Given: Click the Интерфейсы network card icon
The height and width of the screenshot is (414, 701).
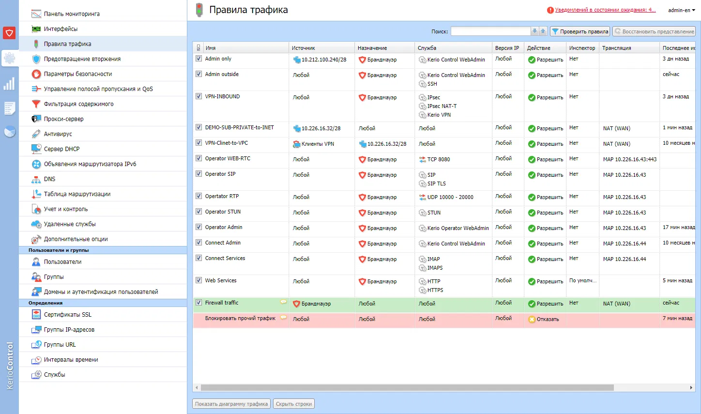Looking at the screenshot, I should (36, 29).
